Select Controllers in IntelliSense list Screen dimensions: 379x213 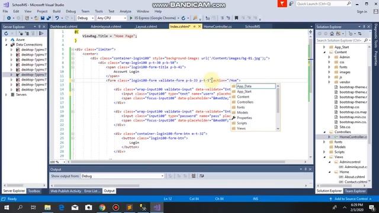(x=245, y=102)
